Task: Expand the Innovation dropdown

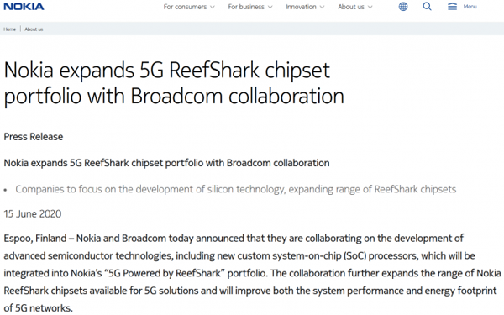Action: coord(305,7)
